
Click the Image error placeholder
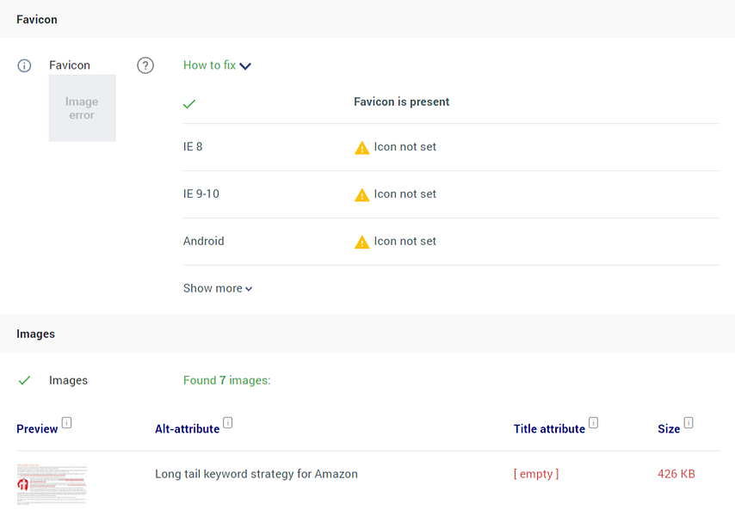point(82,107)
